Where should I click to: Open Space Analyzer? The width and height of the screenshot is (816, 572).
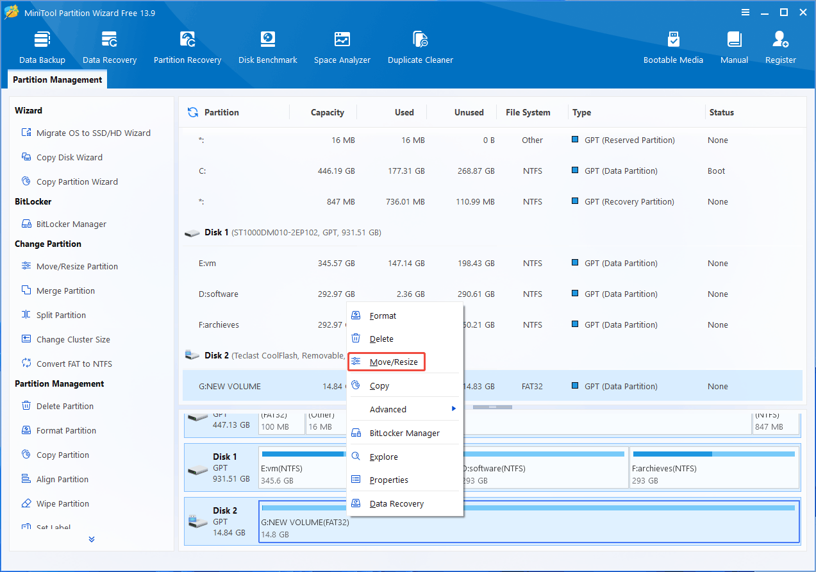342,47
